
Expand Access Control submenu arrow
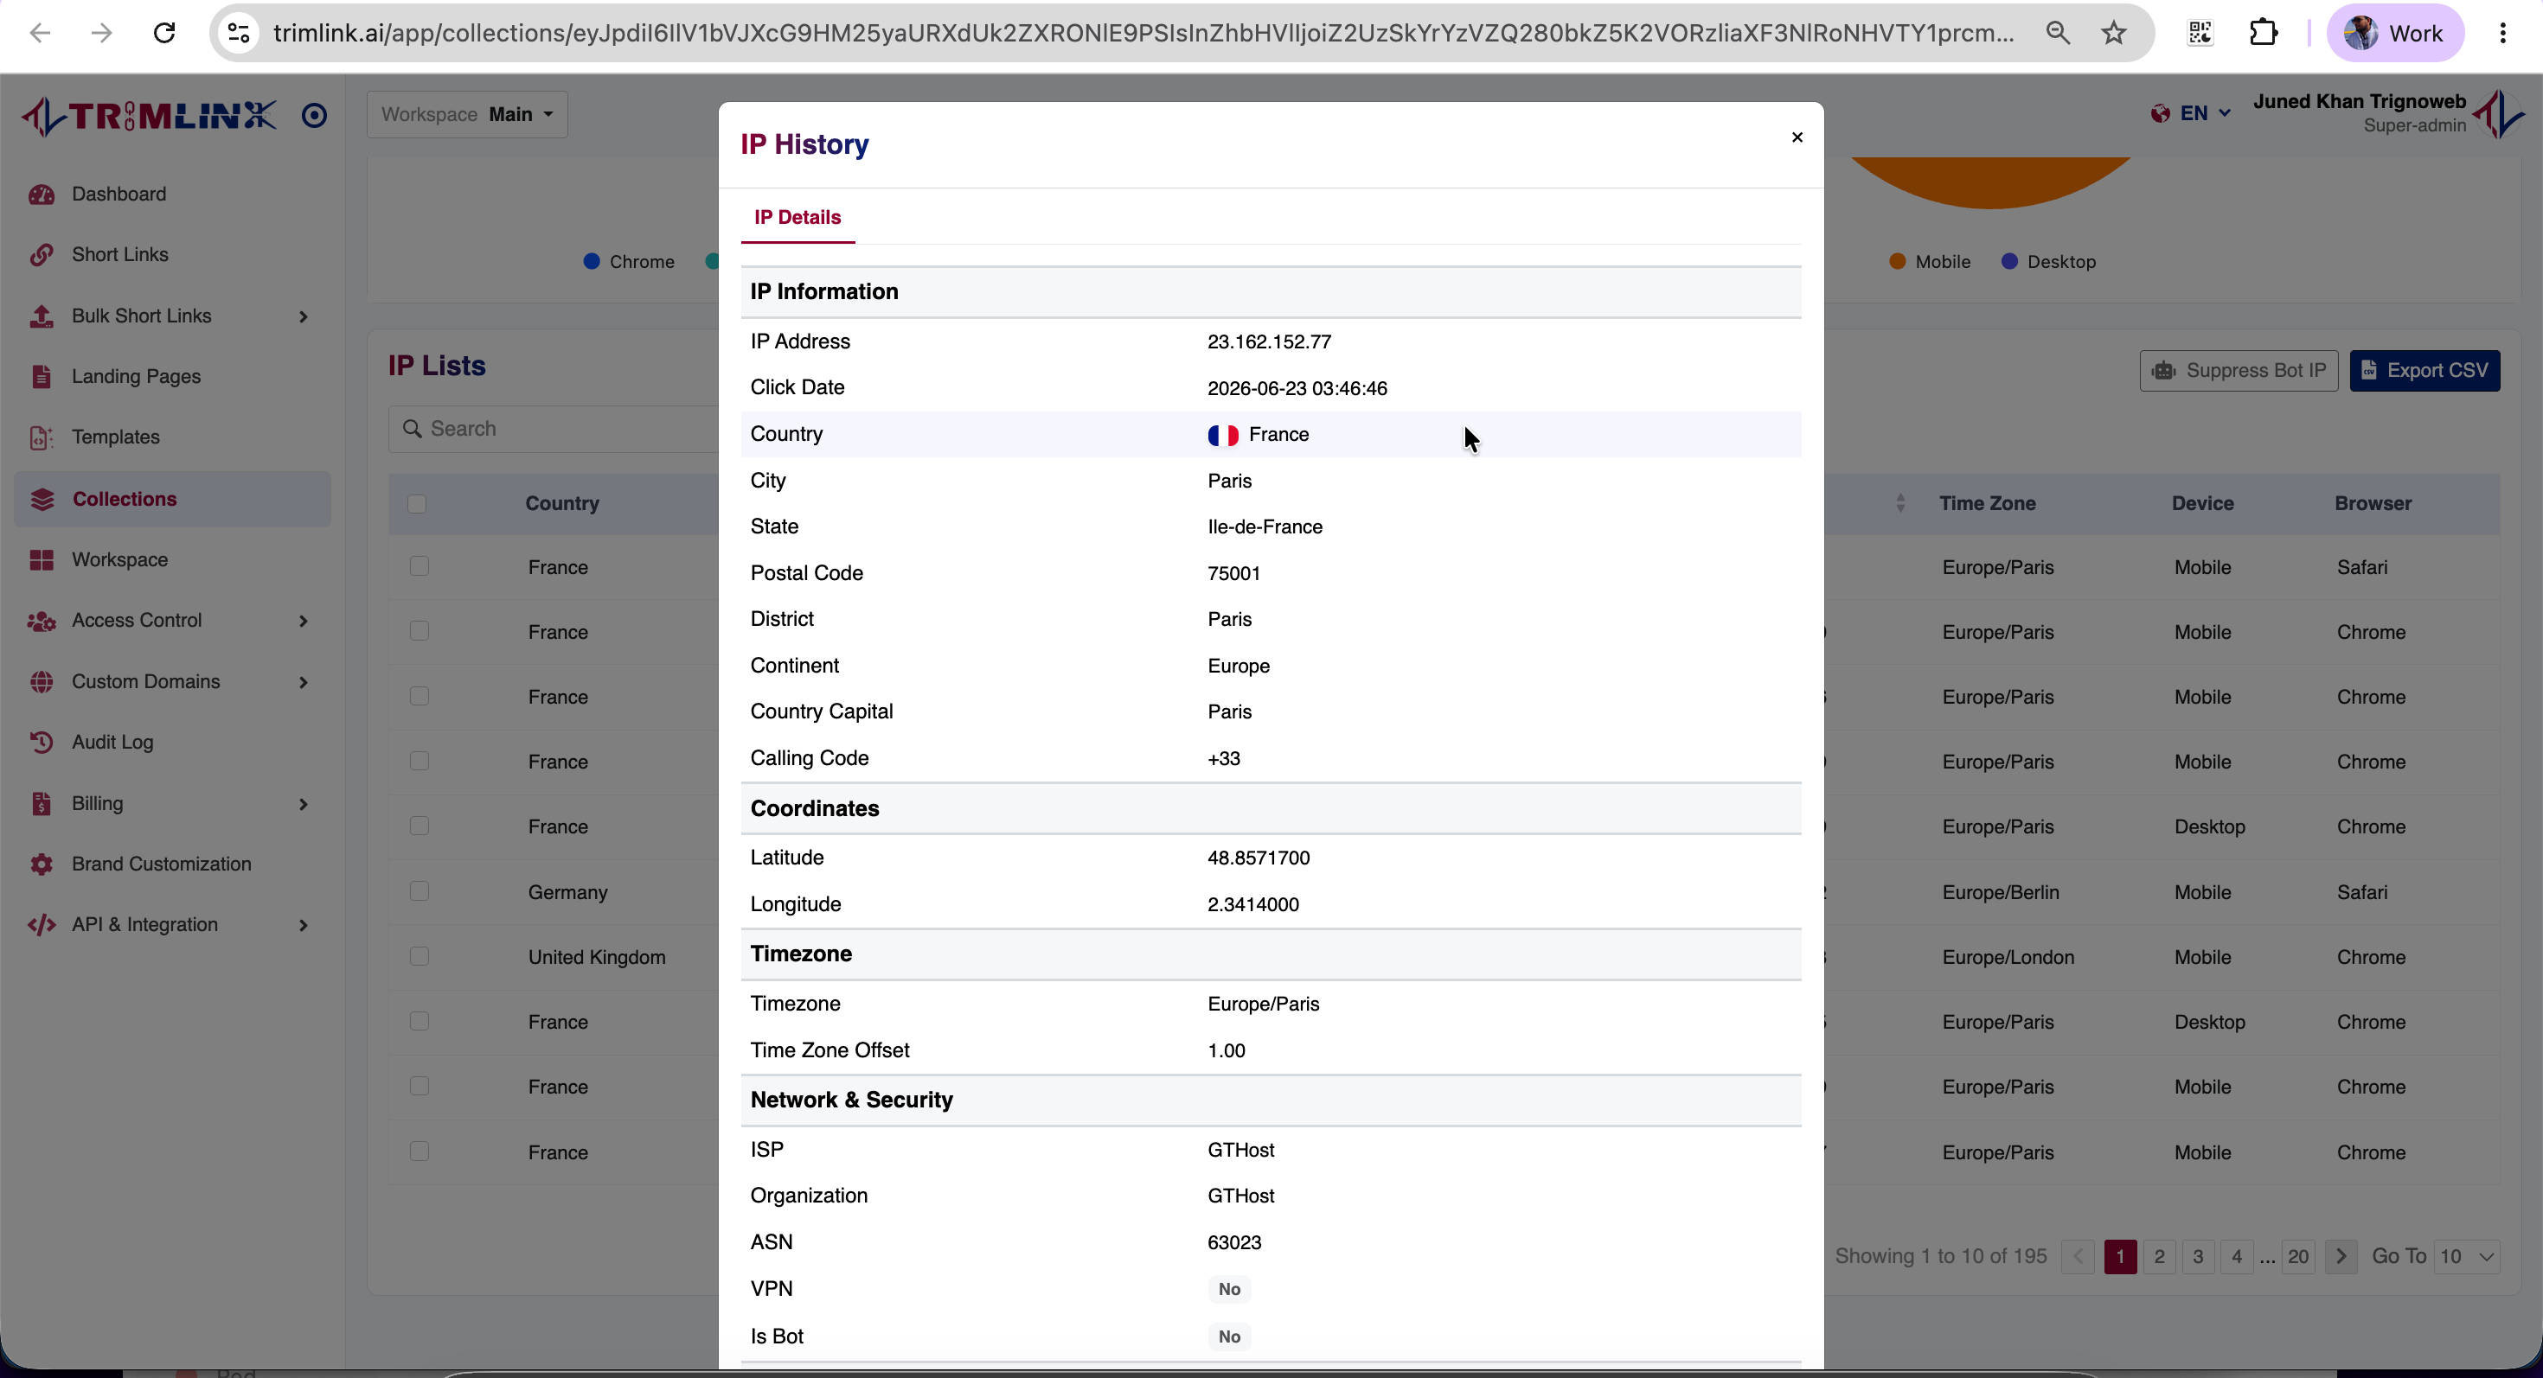[303, 622]
